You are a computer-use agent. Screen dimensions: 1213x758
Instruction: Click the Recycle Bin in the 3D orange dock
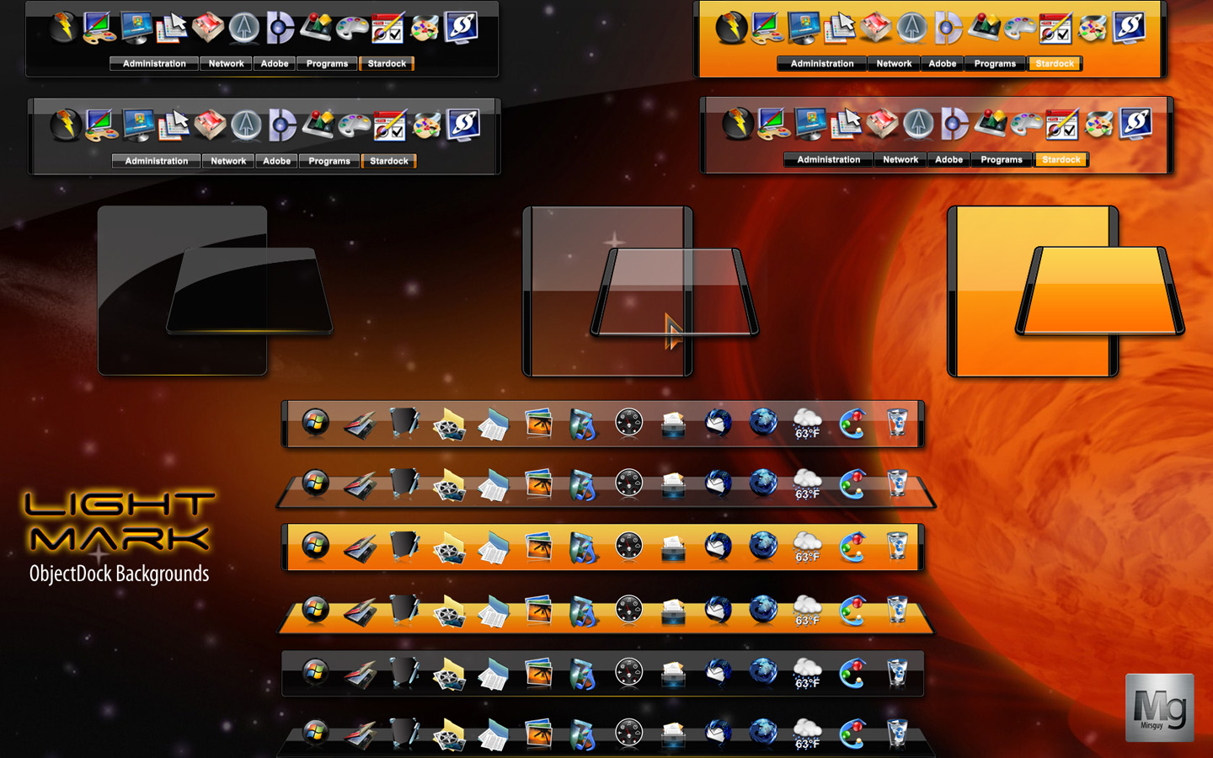(897, 610)
